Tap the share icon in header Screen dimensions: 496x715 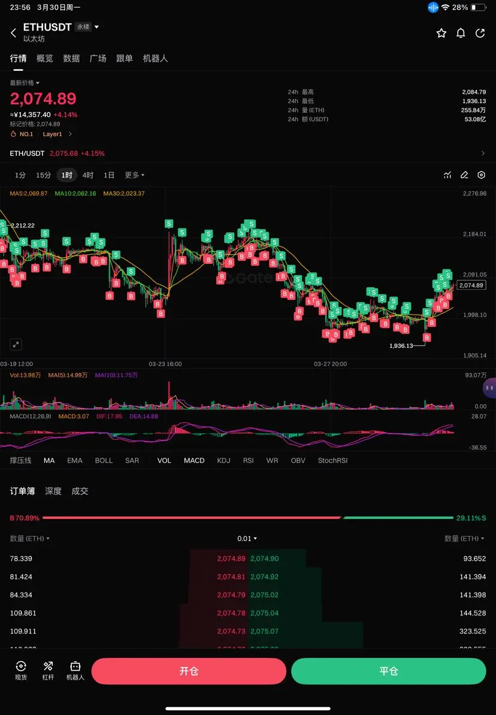coord(480,33)
